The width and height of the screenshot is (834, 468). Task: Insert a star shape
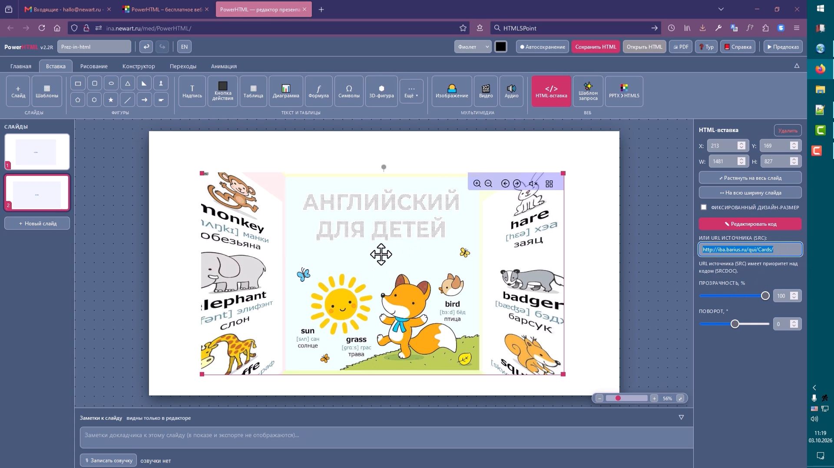[111, 100]
